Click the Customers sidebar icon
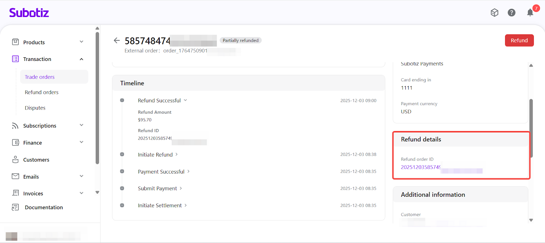Image resolution: width=545 pixels, height=243 pixels. click(15, 160)
